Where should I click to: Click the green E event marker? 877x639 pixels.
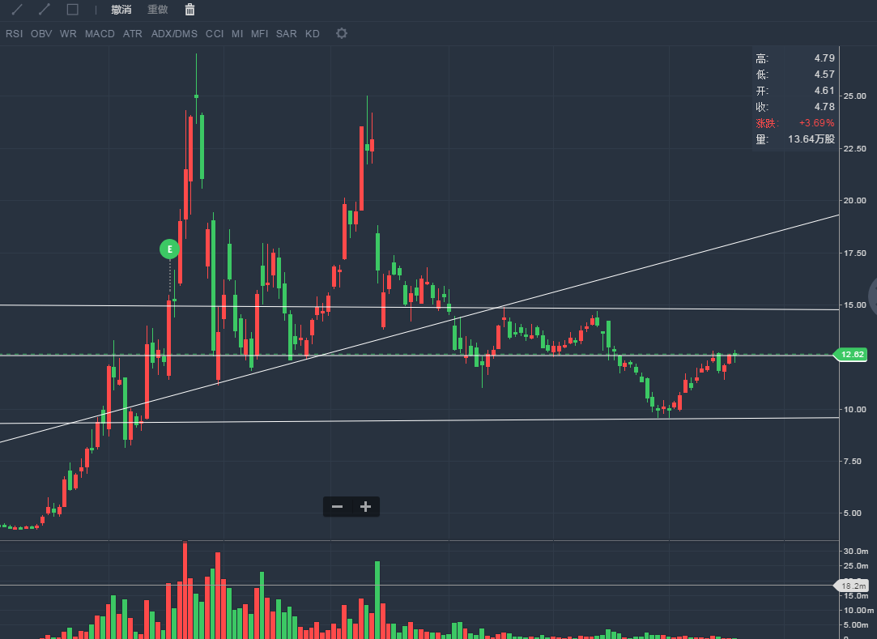[169, 249]
